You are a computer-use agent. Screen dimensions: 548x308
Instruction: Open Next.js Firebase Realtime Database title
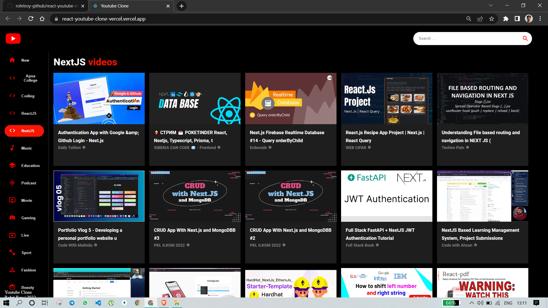click(x=287, y=136)
